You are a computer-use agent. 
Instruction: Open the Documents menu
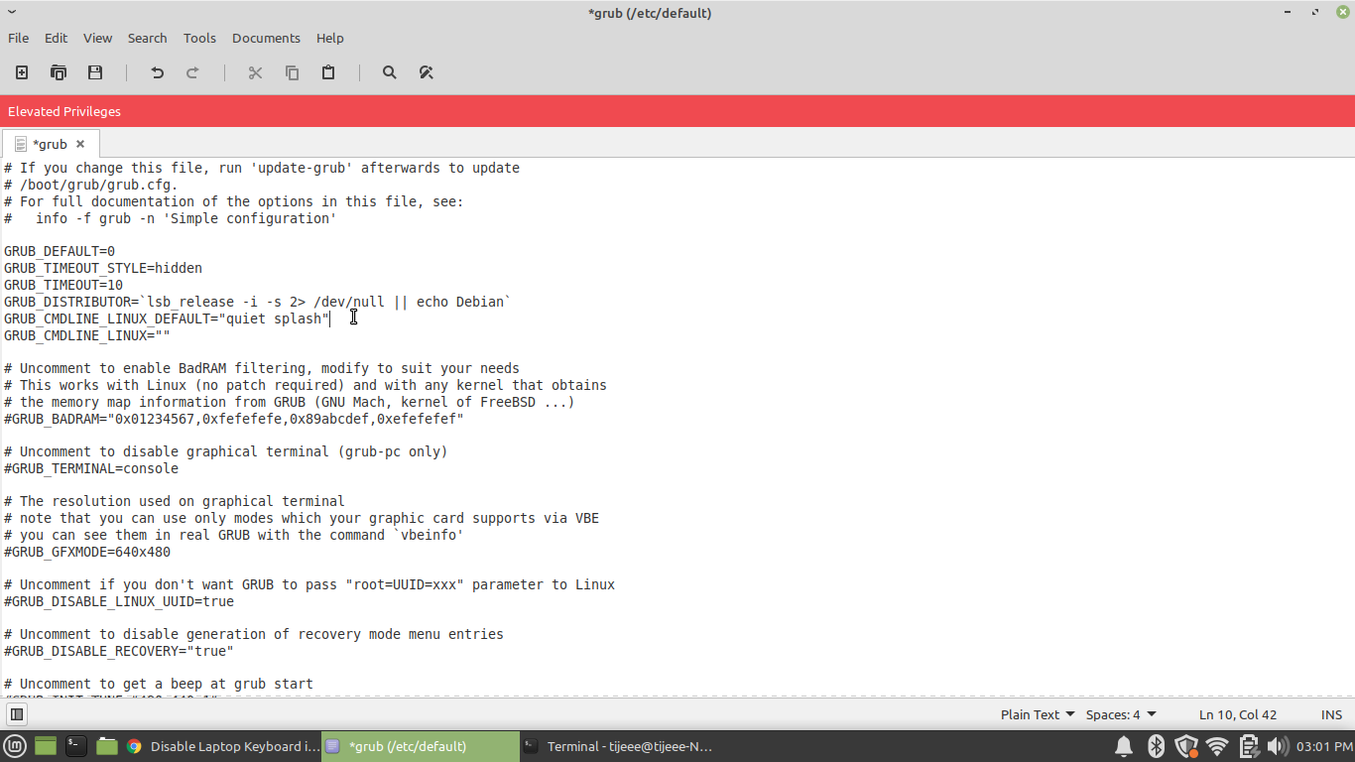(x=266, y=38)
